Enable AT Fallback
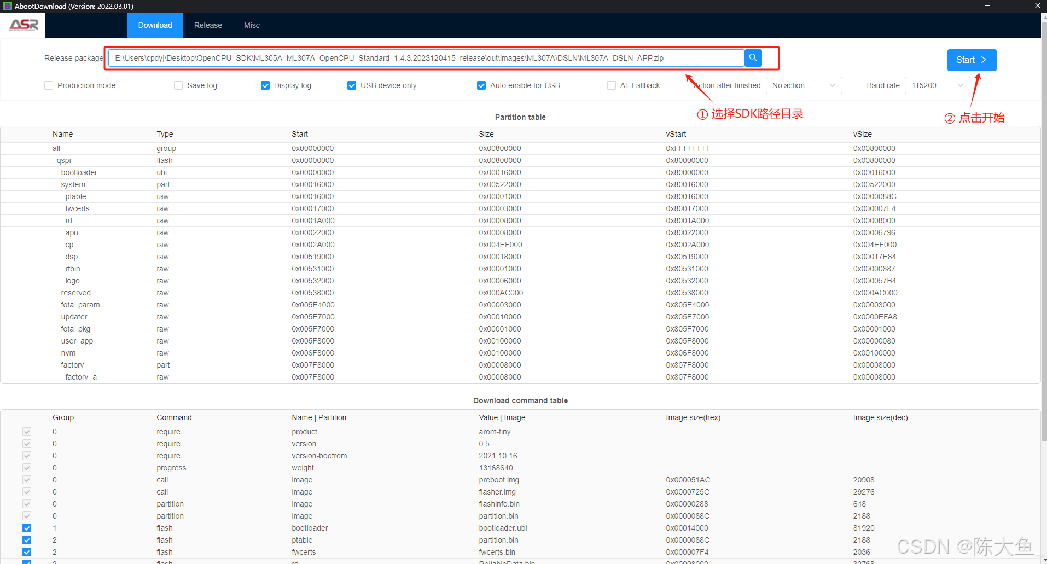The height and width of the screenshot is (564, 1047). [x=611, y=85]
